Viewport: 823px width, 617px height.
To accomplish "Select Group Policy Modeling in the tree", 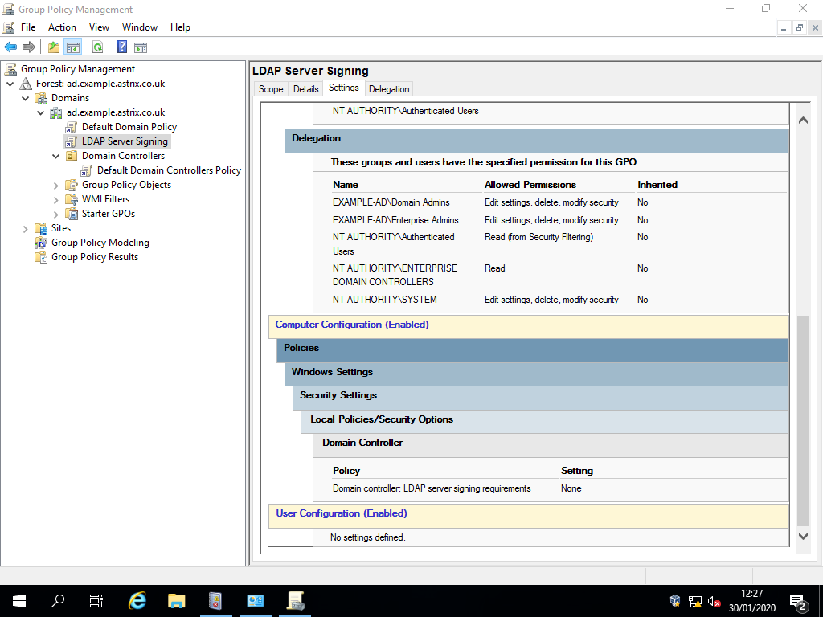I will pos(100,242).
